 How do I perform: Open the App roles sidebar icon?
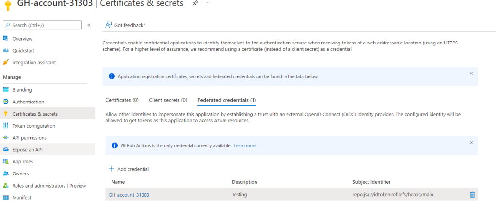click(6, 162)
